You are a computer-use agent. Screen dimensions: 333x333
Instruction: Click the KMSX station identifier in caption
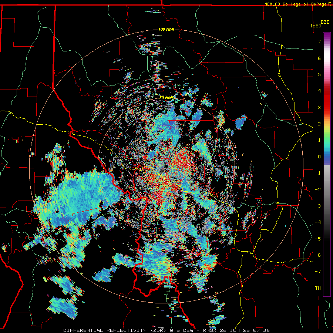point(210,330)
